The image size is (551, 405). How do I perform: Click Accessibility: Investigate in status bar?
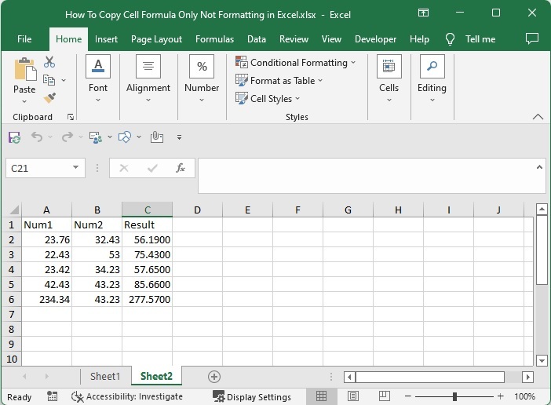(126, 396)
